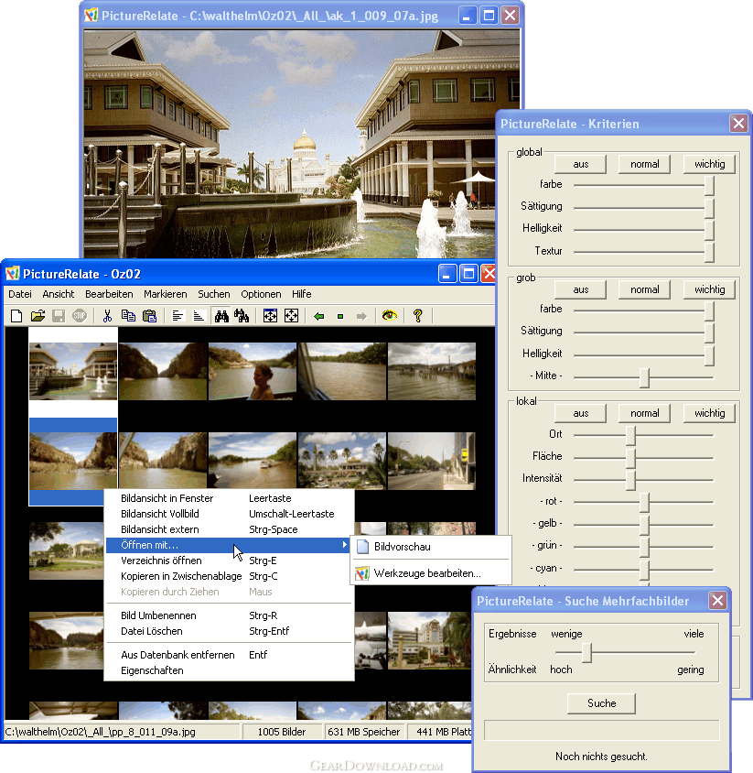This screenshot has width=753, height=773.
Task: Choose Bild Umbenennen from context menu
Action: 230,615
